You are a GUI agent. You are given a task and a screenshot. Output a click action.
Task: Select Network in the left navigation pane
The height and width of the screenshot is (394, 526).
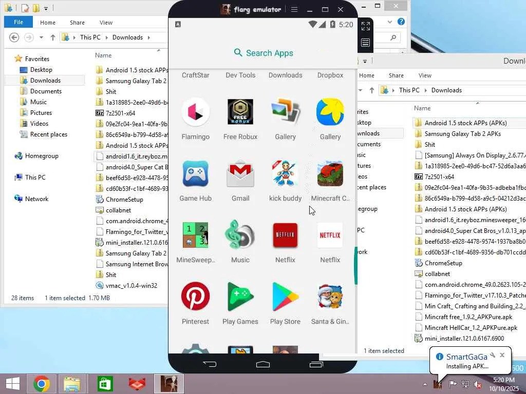click(x=36, y=199)
